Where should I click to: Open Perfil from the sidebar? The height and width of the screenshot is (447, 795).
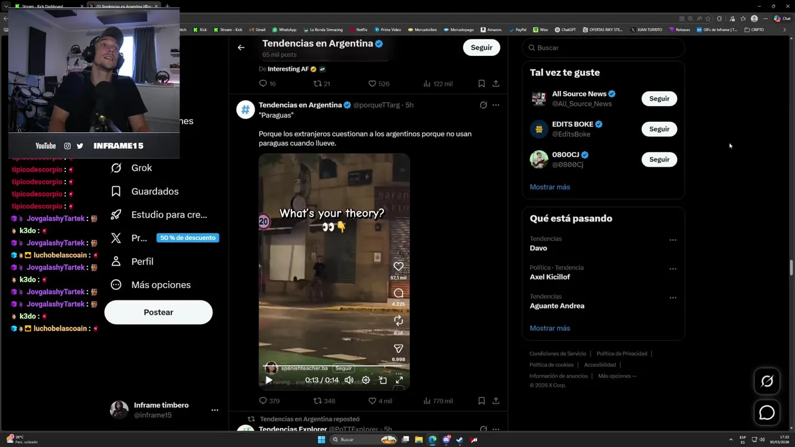pyautogui.click(x=132, y=261)
